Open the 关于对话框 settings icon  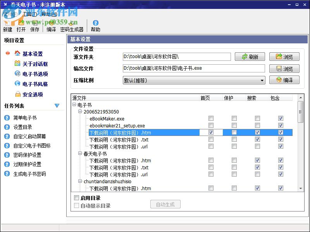pyautogui.click(x=17, y=63)
